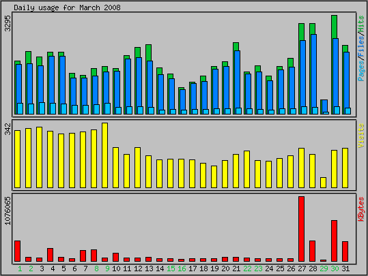368x276 pixels.
Task: Click the 3295 scale value label
Action: (8, 23)
